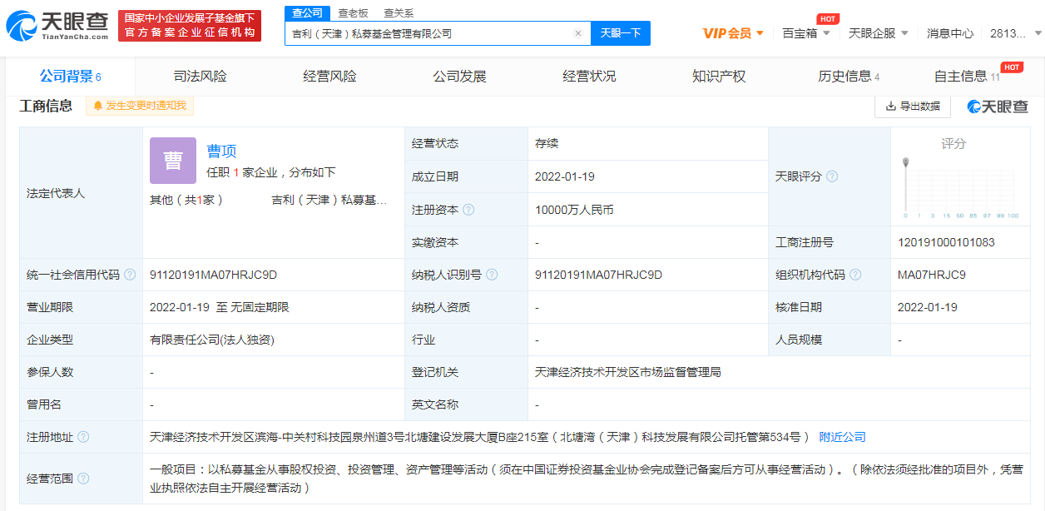Select the 公司发展 tab
The height and width of the screenshot is (511, 1045).
click(x=459, y=77)
